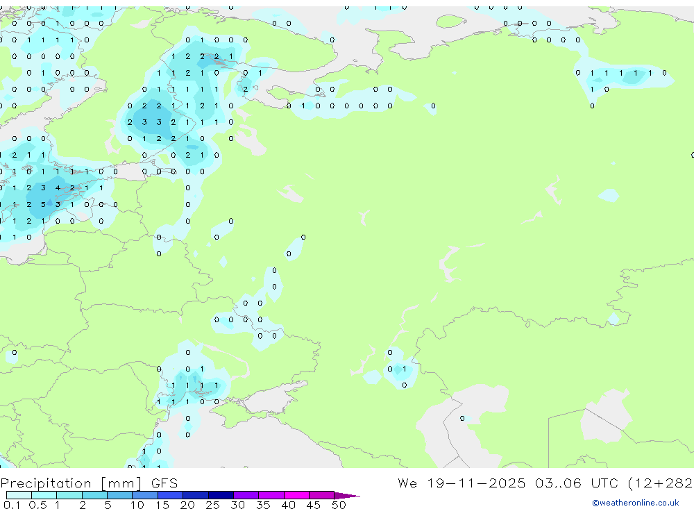
Task: Click the '10' legend scale label
Action: point(137,505)
